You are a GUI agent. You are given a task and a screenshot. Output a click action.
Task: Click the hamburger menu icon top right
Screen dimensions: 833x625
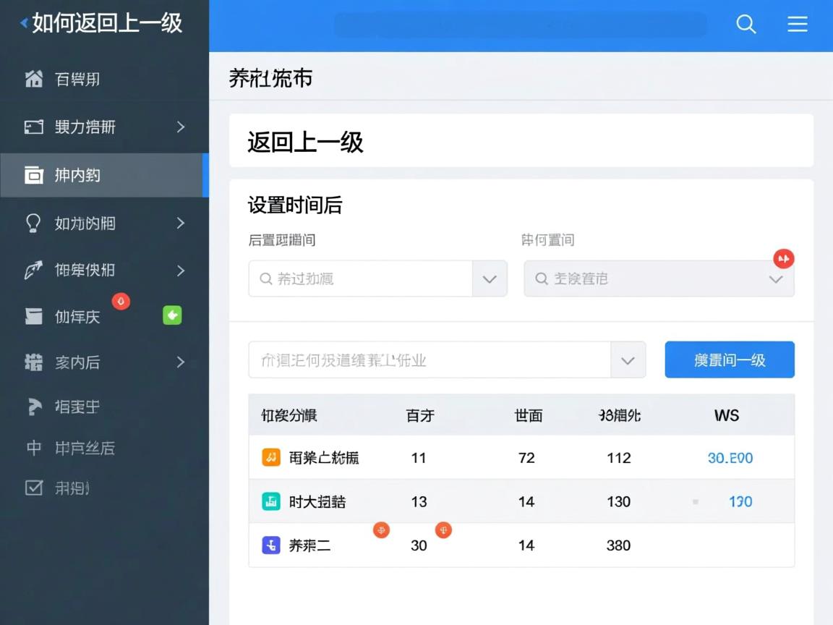point(798,24)
